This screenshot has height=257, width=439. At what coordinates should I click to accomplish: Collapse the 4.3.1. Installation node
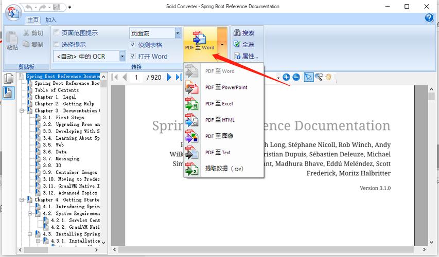38,241
